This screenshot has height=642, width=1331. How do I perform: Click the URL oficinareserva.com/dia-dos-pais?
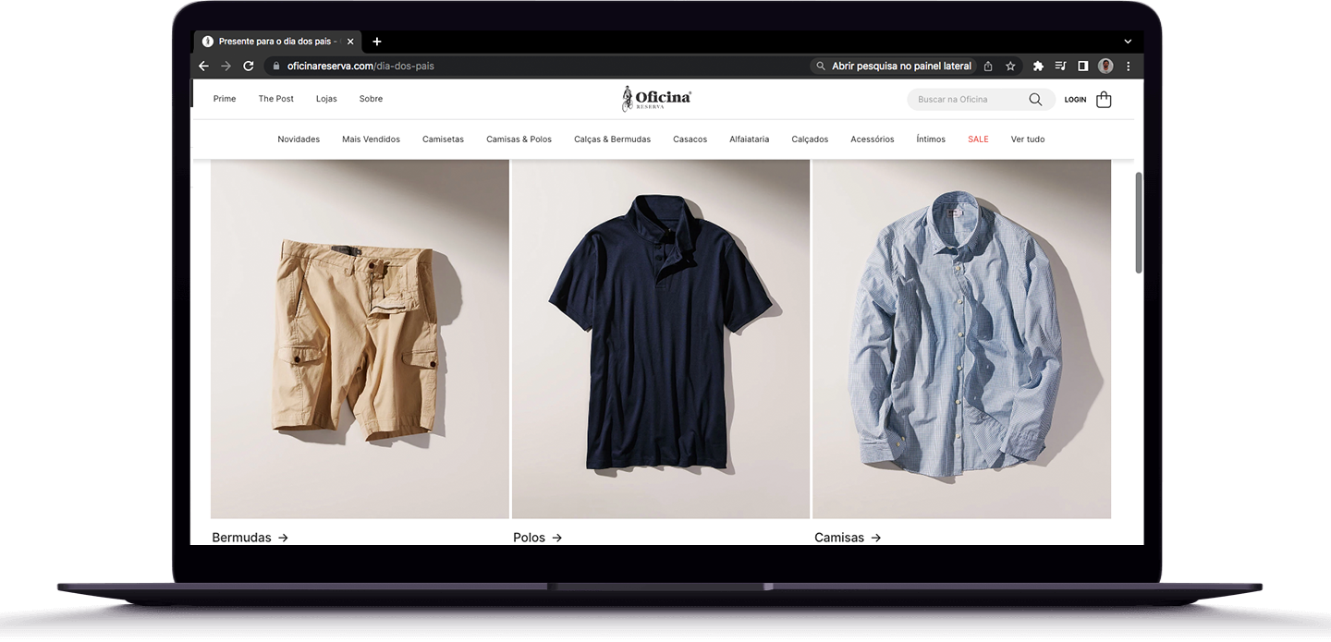(x=360, y=67)
